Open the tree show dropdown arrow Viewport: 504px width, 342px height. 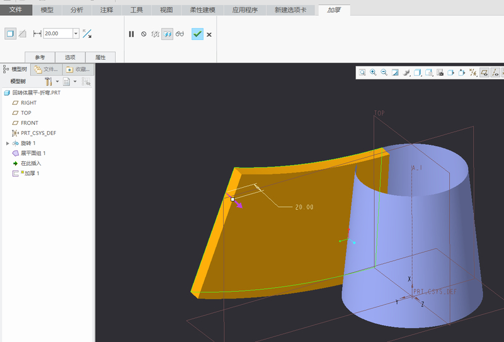click(75, 81)
